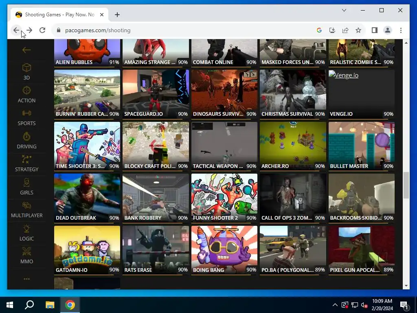This screenshot has width=417, height=313.
Task: Expand the tab search chevron
Action: tap(344, 10)
